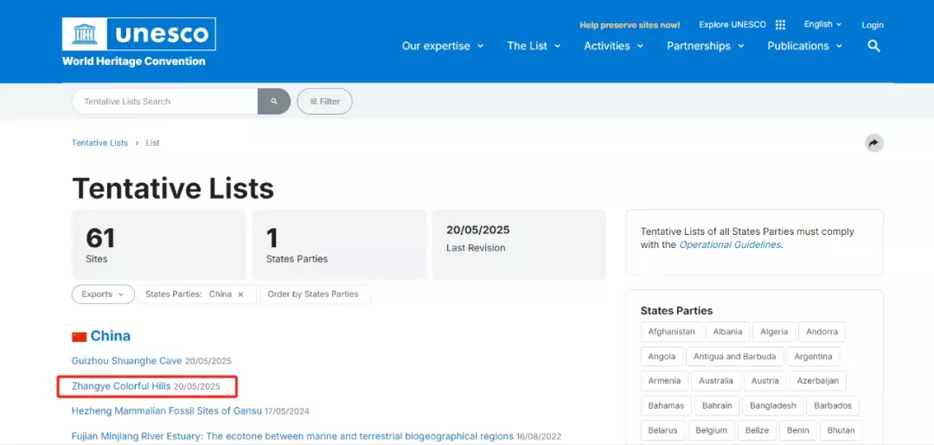Open the Filter button

[x=324, y=101]
